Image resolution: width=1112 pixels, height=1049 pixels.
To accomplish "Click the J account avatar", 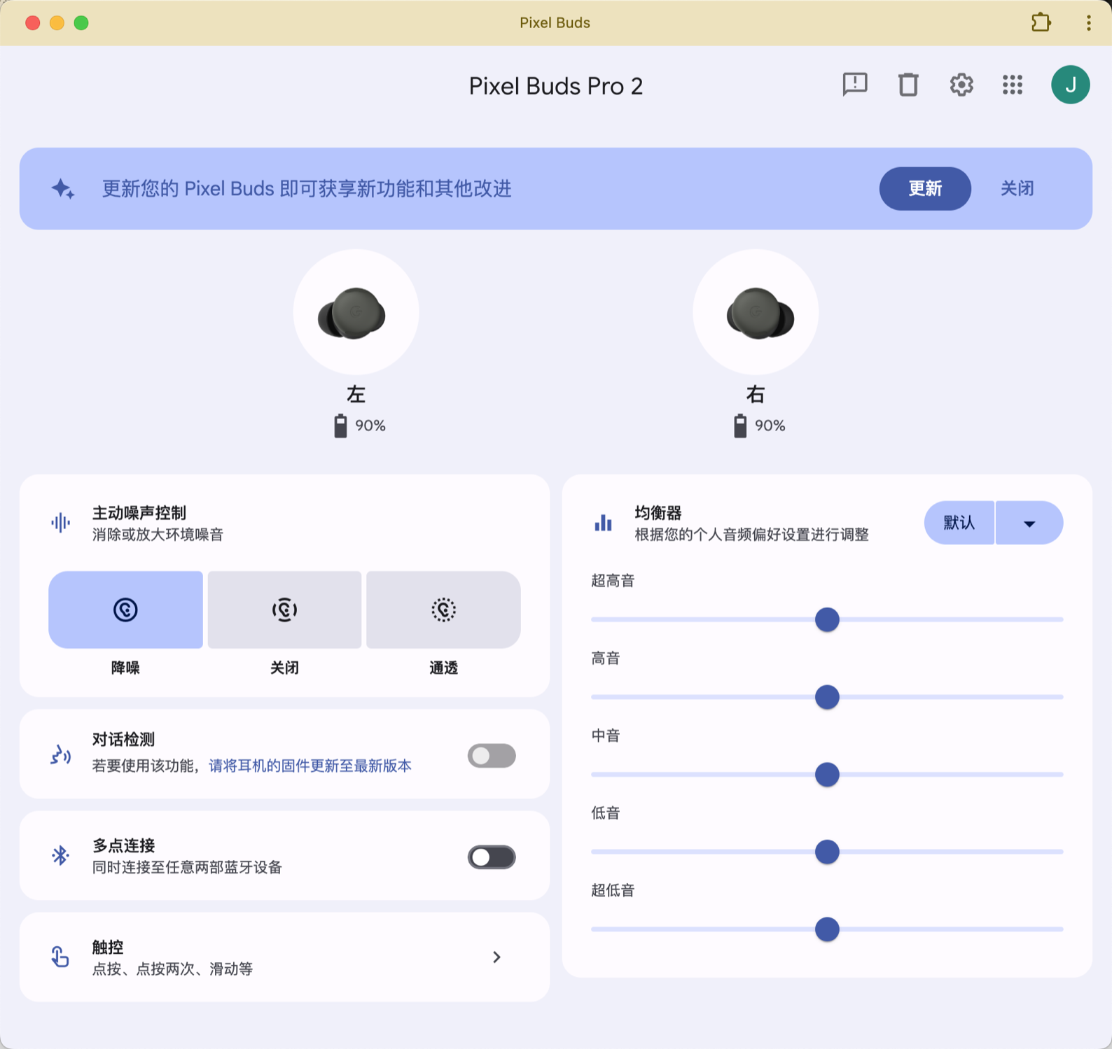I will tap(1069, 85).
